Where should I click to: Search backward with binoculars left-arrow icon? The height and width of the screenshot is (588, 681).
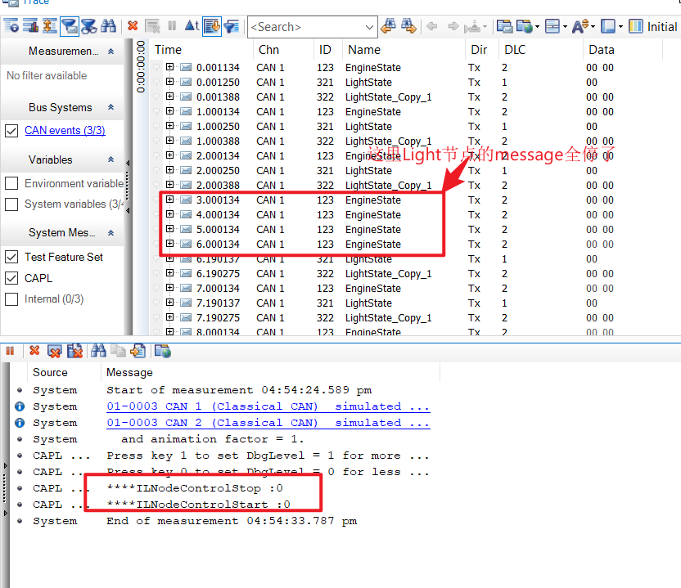(388, 26)
